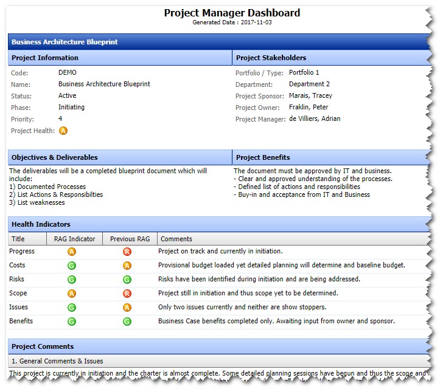Click the amber Previous RAG for Costs
The width and height of the screenshot is (443, 392).
127,266
